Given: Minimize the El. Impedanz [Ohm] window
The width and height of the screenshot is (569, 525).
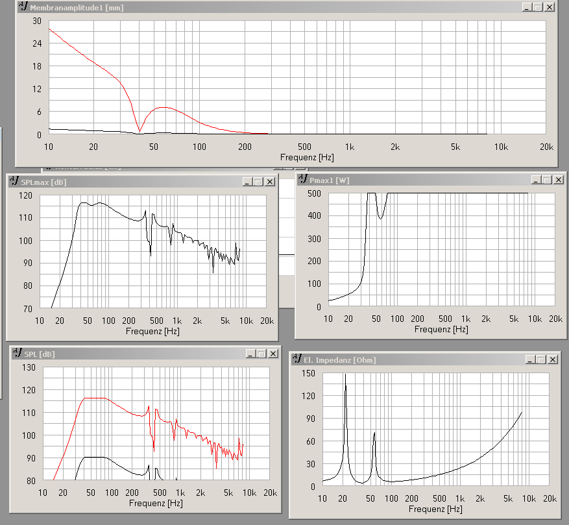Looking at the screenshot, I should coord(530,360).
